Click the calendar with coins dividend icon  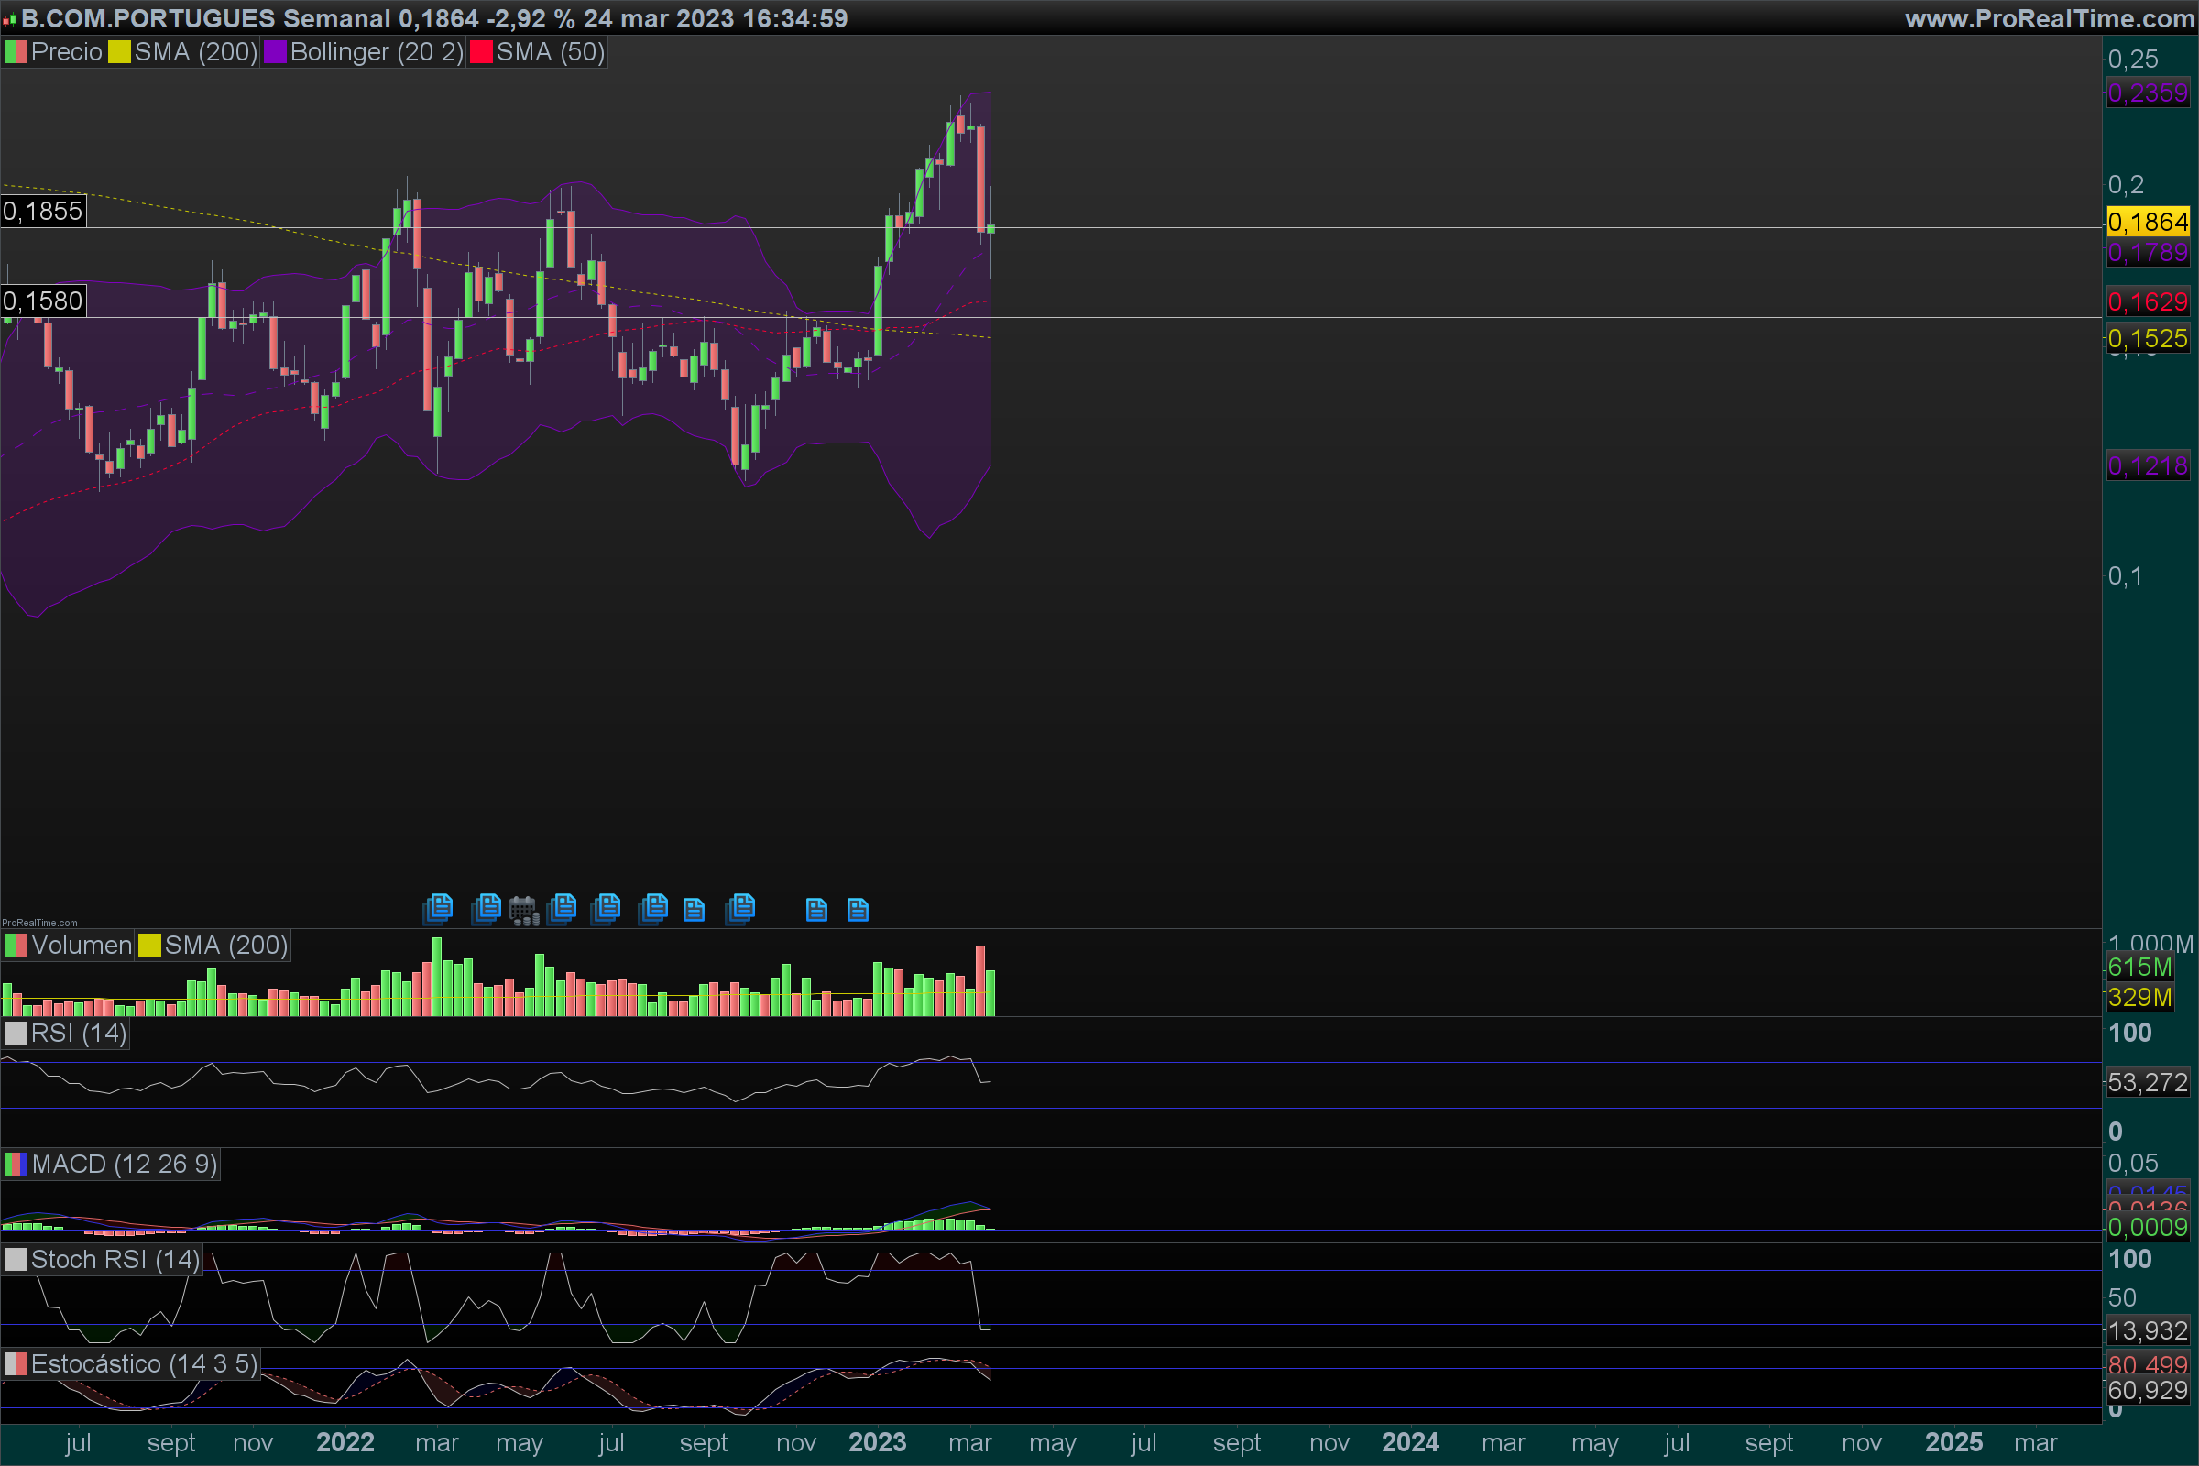pos(523,910)
